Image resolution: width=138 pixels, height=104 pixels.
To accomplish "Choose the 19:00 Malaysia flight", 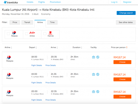I will click(122, 79).
